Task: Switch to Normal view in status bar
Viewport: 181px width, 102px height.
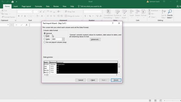Action: [x=150, y=100]
